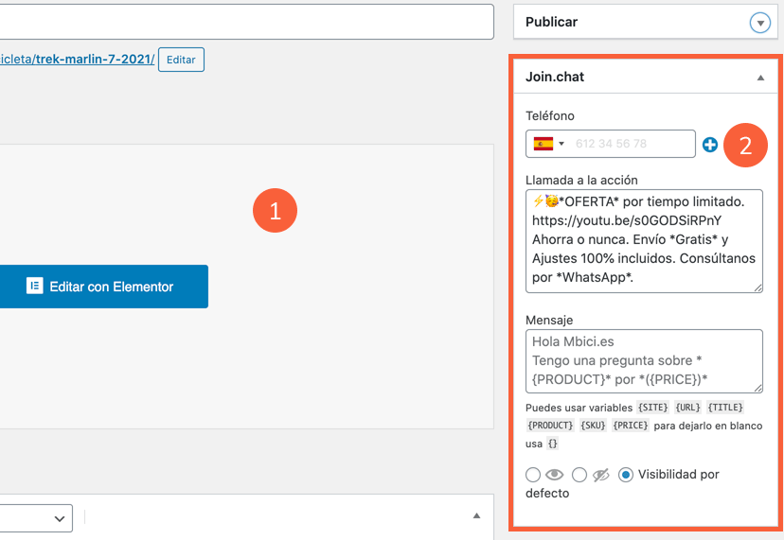Click the orange number 1 marker

(275, 211)
